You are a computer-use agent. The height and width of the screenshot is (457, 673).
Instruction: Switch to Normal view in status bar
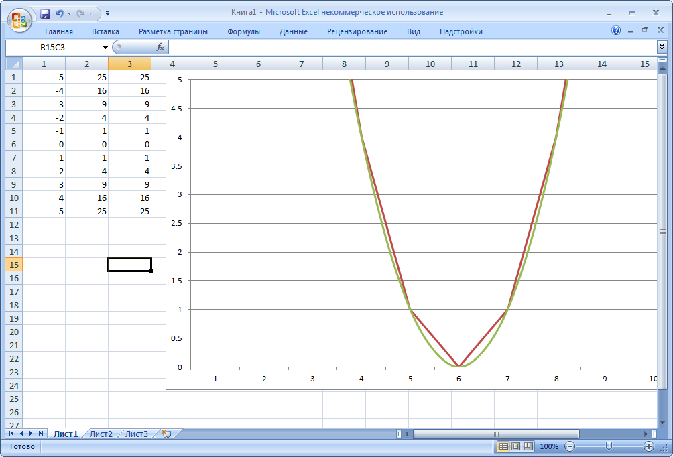[503, 446]
